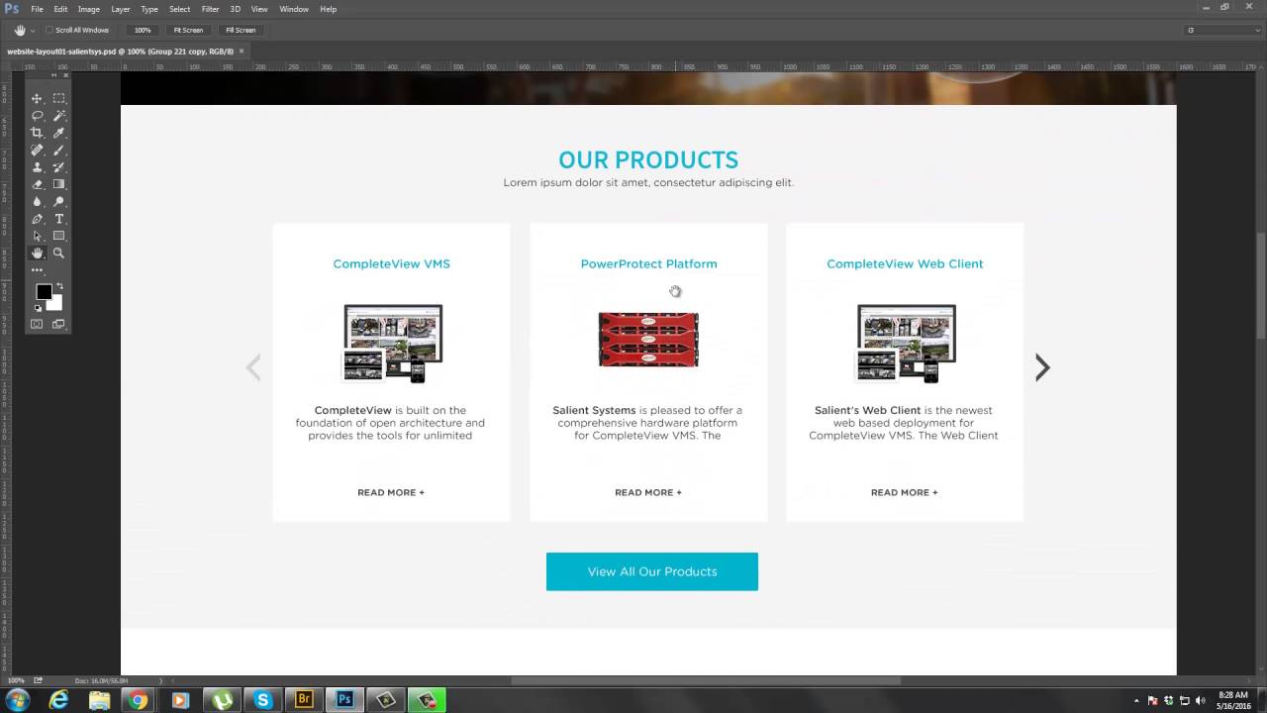Toggle Quick Mask mode
Viewport: 1267px width, 713px height.
[x=37, y=324]
